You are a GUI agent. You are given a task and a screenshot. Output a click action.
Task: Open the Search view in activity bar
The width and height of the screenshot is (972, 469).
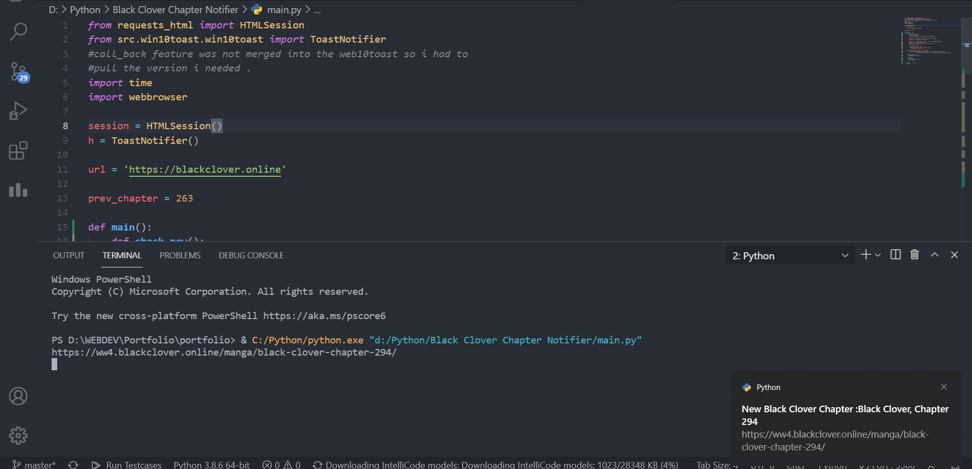18,32
